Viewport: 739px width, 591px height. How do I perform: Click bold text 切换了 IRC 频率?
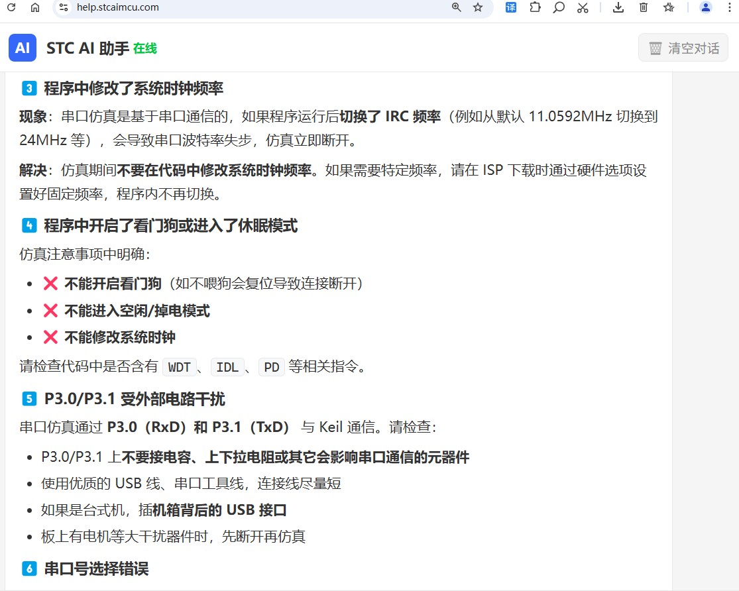tap(390, 116)
